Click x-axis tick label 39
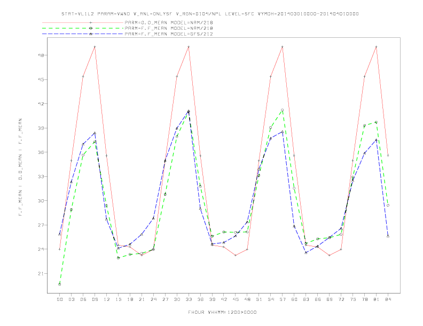 point(212,299)
